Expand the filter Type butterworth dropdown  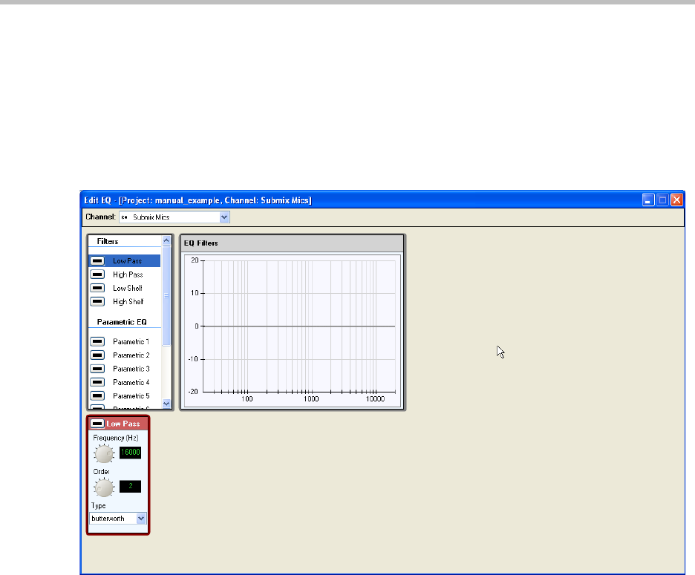coord(141,519)
